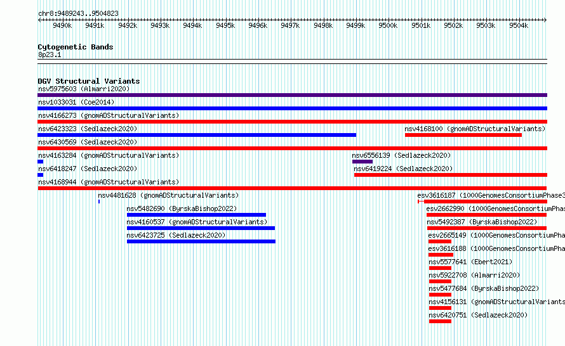Select the red bar under nsv4166273
This screenshot has height=346, width=565.
click(x=292, y=122)
